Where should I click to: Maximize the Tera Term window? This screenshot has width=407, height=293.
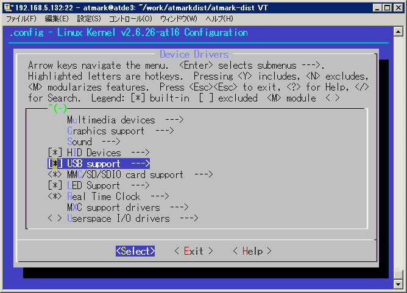(387, 8)
